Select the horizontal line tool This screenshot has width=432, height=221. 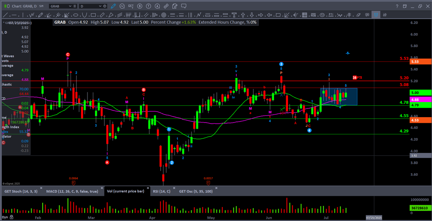[x=14, y=15]
